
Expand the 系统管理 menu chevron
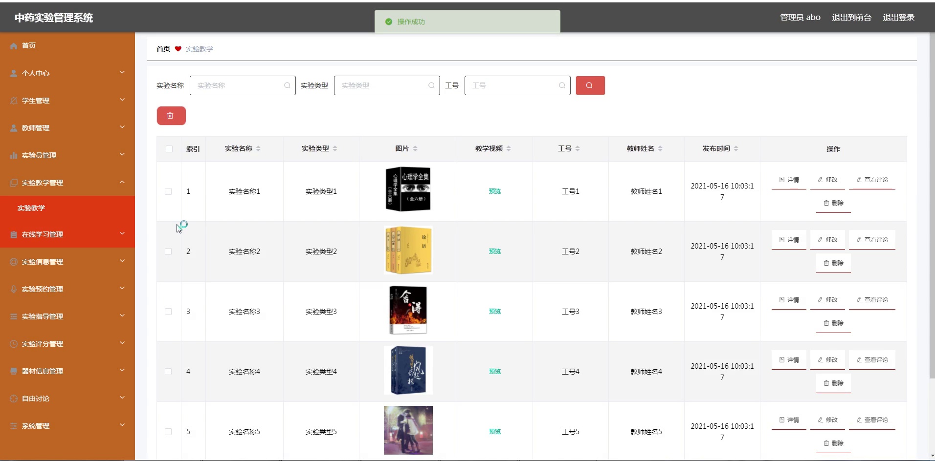(122, 425)
